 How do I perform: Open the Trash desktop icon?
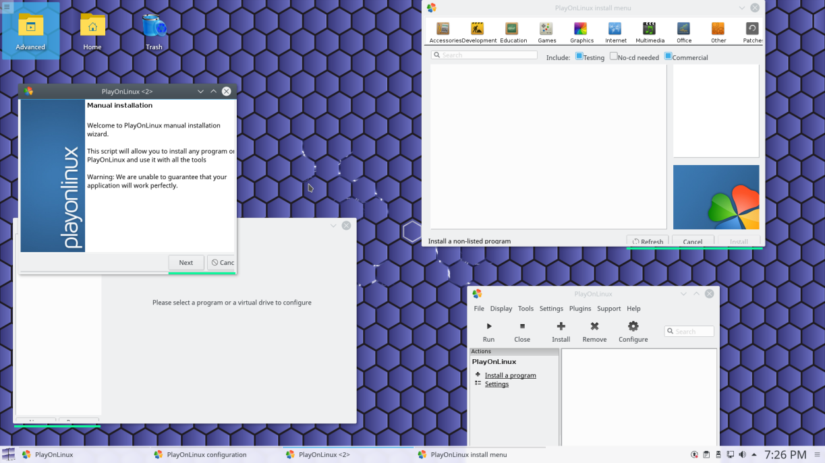(x=154, y=32)
